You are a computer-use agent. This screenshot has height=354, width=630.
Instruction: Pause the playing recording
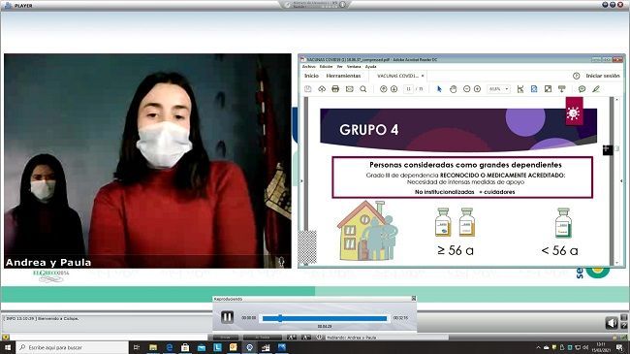(227, 317)
